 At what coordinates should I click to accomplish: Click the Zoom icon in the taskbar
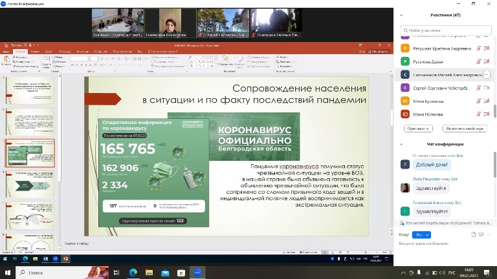click(x=198, y=273)
